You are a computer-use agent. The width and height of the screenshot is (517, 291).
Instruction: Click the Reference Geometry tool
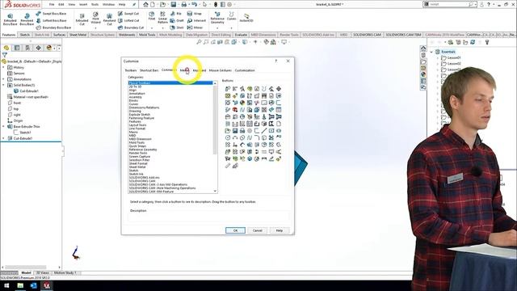217,18
